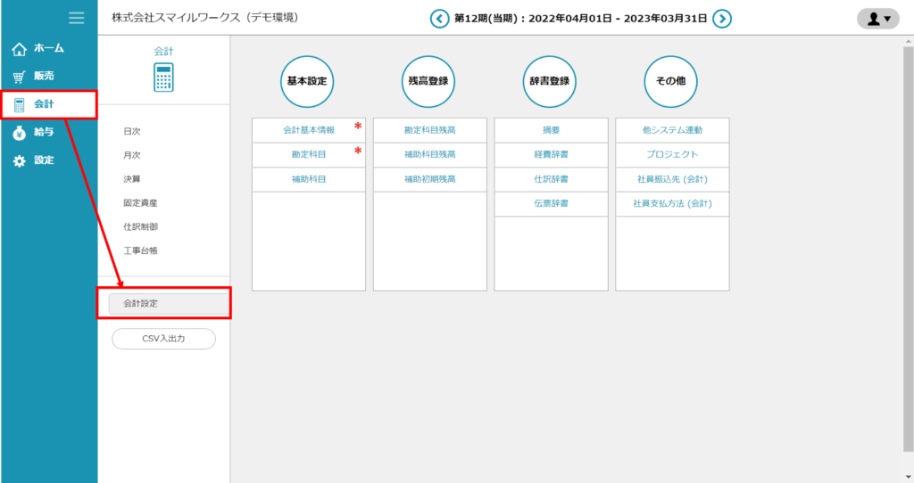Open 勘定科目 link
Screen dimensions: 914x483
(309, 155)
